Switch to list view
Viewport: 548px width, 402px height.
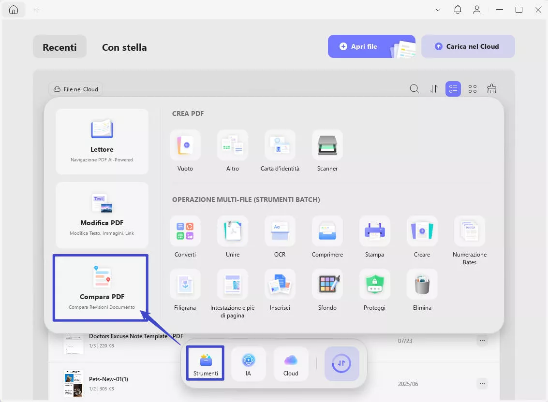pyautogui.click(x=453, y=89)
